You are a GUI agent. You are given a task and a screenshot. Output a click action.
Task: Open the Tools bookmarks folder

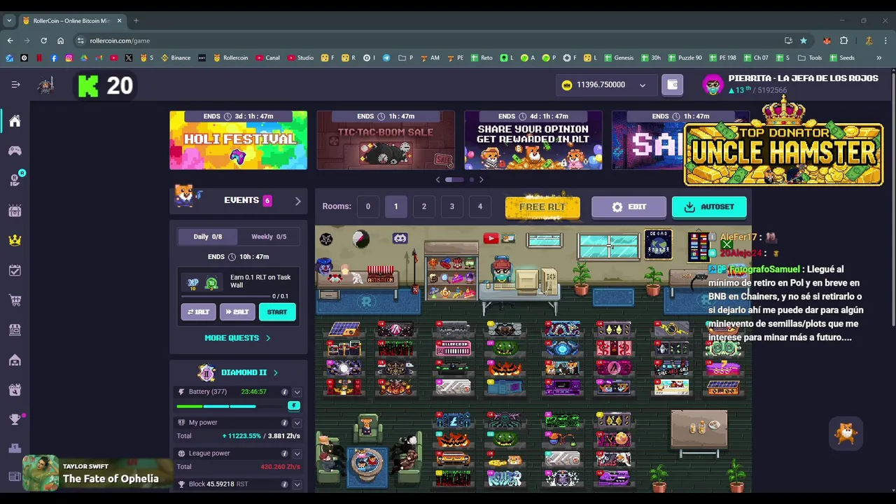810,58
